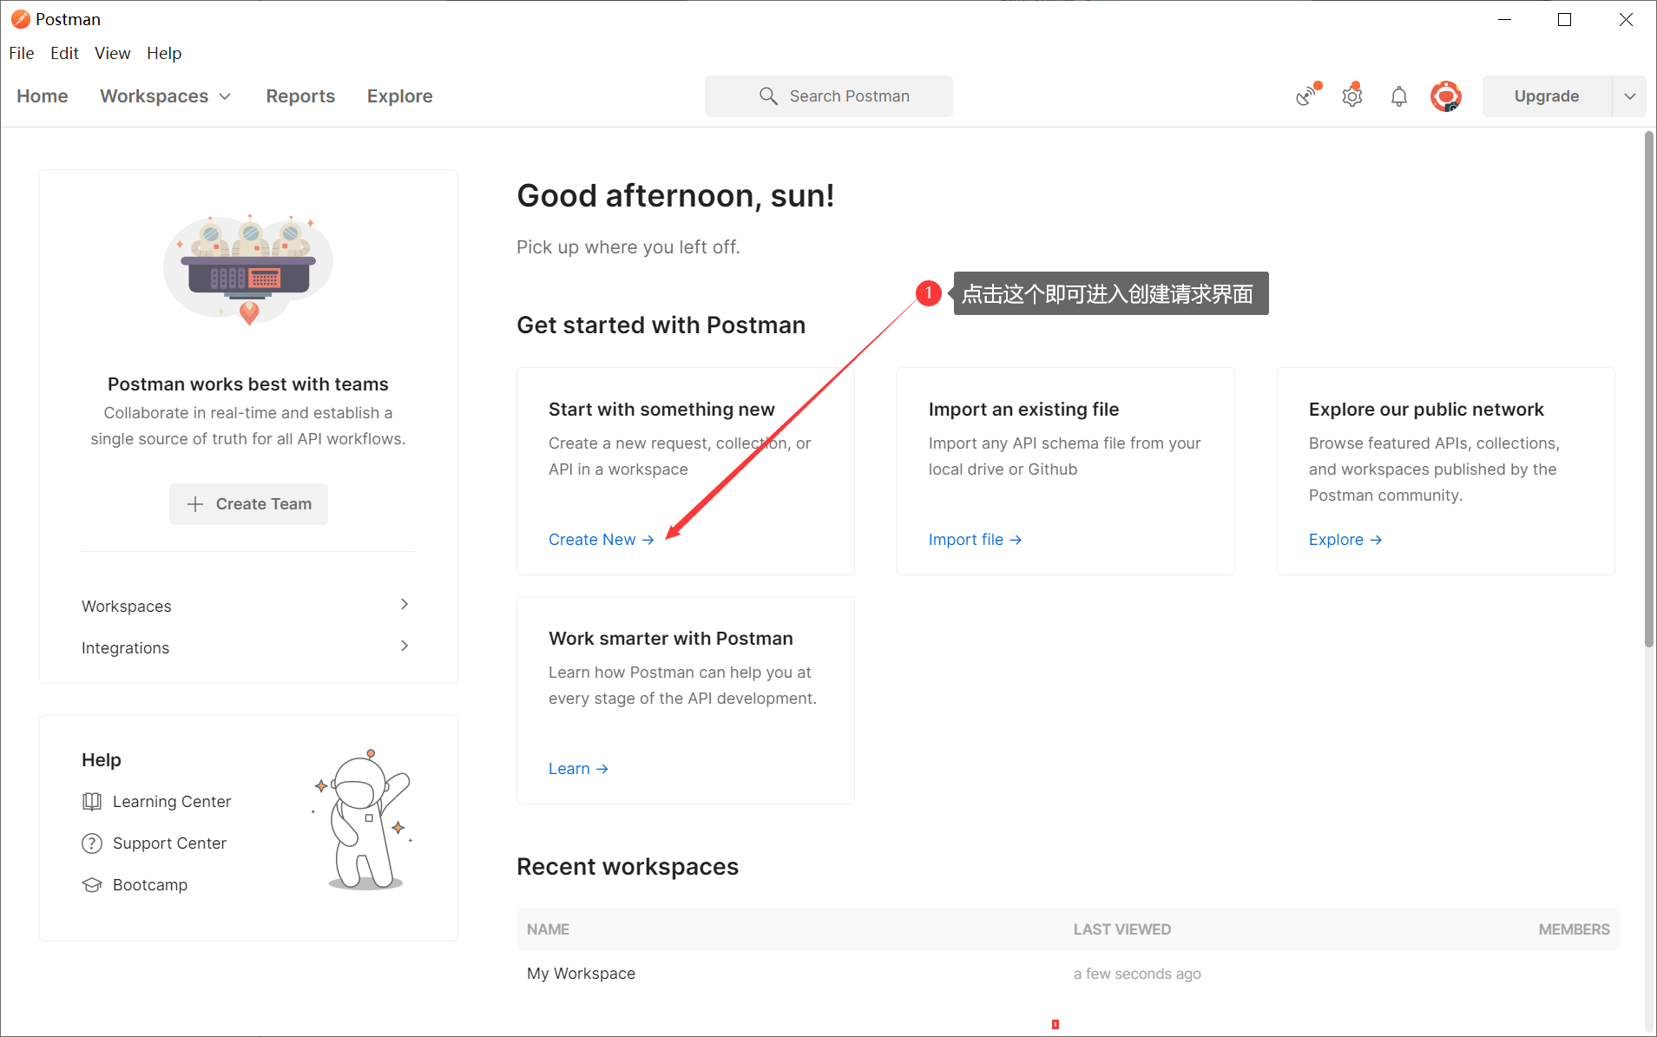Screen dimensions: 1657x1037
Task: Minimize the Postman window
Action: pyautogui.click(x=1505, y=19)
